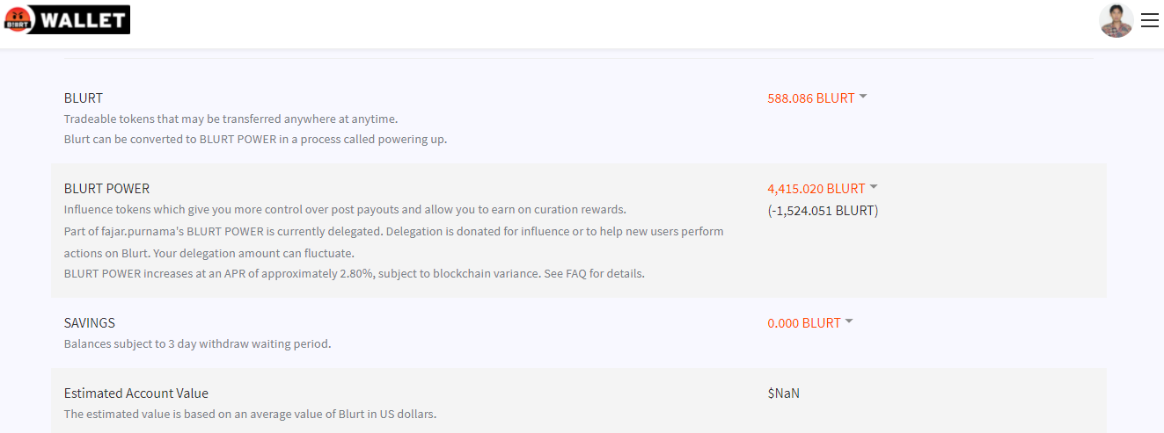Click the caret arrow beside 4,415.020 BLURT
This screenshot has height=433, width=1164.
874,187
